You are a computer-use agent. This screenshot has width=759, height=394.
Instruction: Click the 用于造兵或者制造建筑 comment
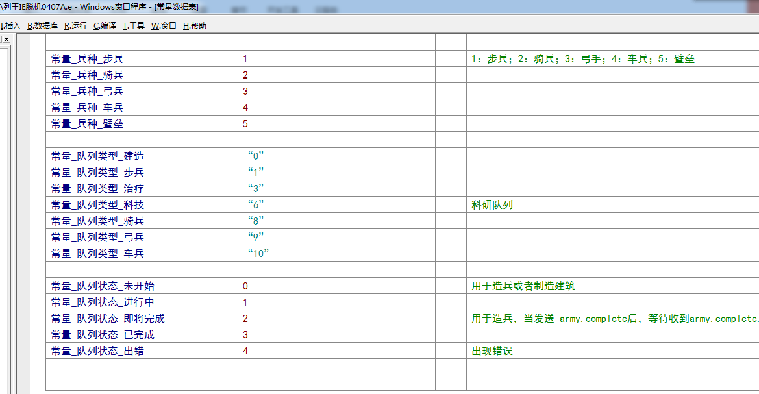click(523, 286)
